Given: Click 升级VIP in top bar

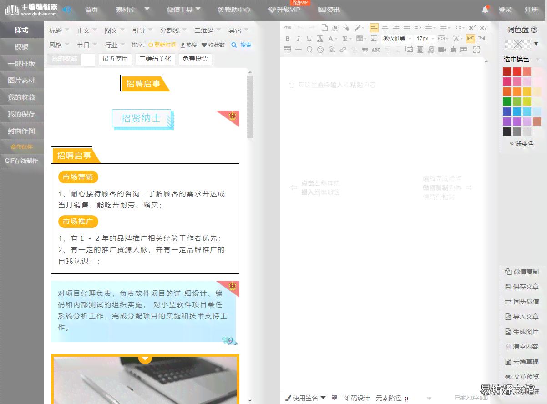Looking at the screenshot, I should pos(284,9).
